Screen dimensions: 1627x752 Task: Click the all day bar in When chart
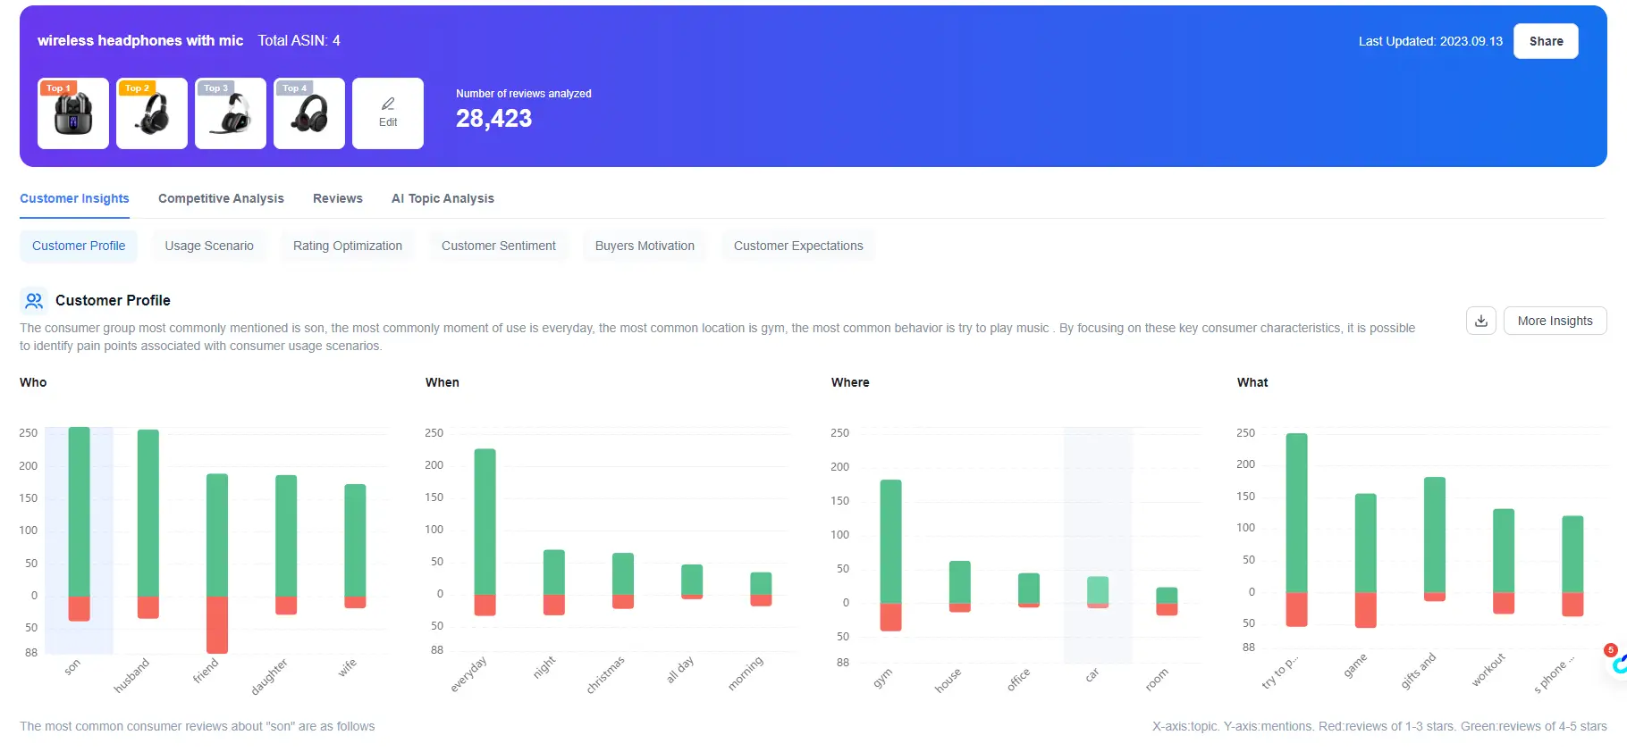[x=692, y=581]
